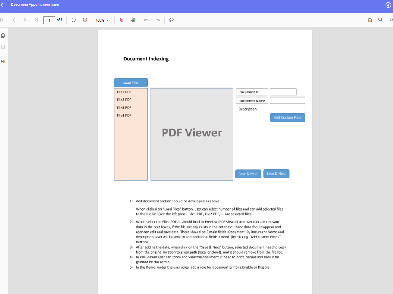This screenshot has width=393, height=294.
Task: Select File1.PDF in the list
Action: click(x=124, y=92)
